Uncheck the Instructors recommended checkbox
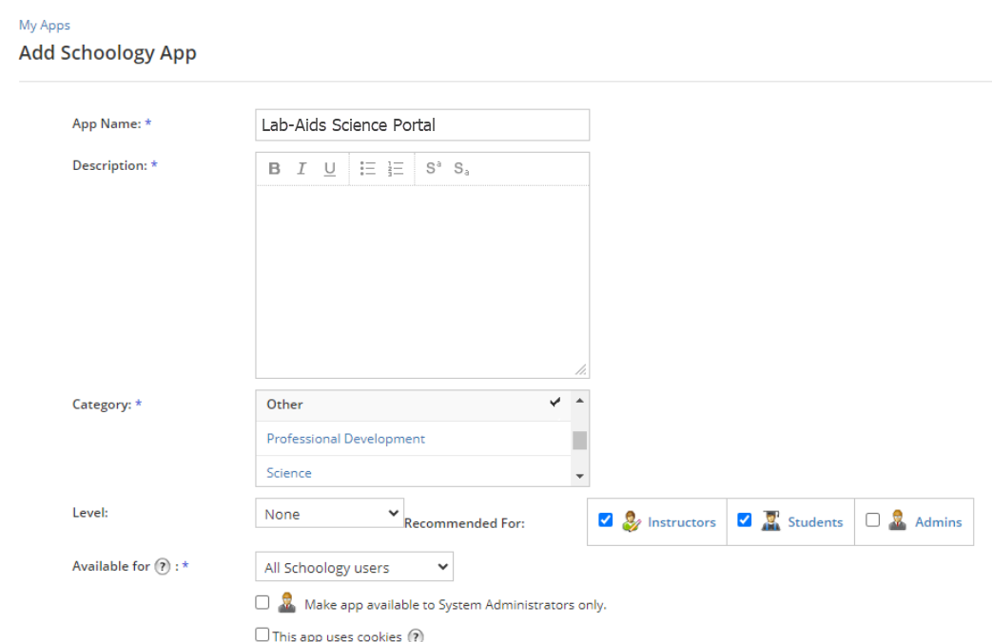992x642 pixels. tap(606, 520)
